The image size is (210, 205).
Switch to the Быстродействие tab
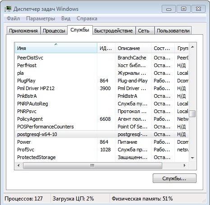114,31
